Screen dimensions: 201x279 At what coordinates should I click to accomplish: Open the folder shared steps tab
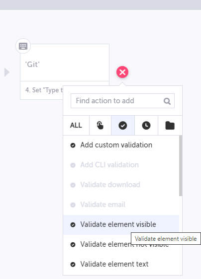170,125
